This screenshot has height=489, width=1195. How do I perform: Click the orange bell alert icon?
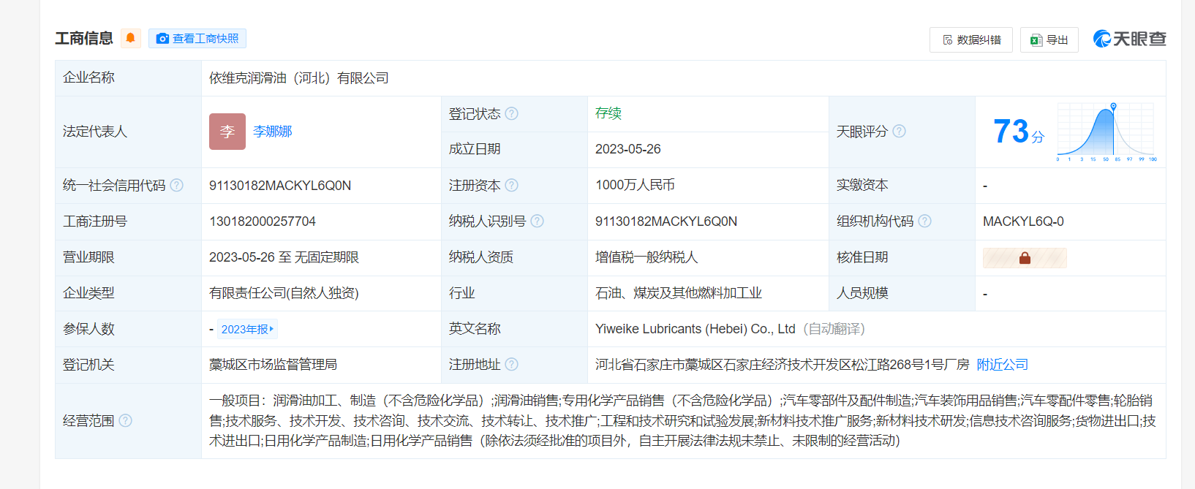[x=131, y=38]
